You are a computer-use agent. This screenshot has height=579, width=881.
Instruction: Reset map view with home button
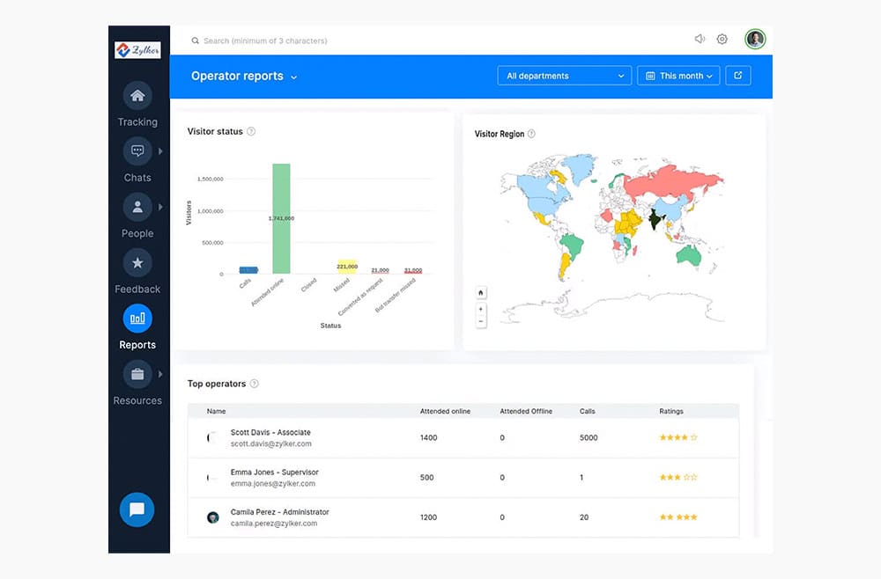click(x=481, y=293)
